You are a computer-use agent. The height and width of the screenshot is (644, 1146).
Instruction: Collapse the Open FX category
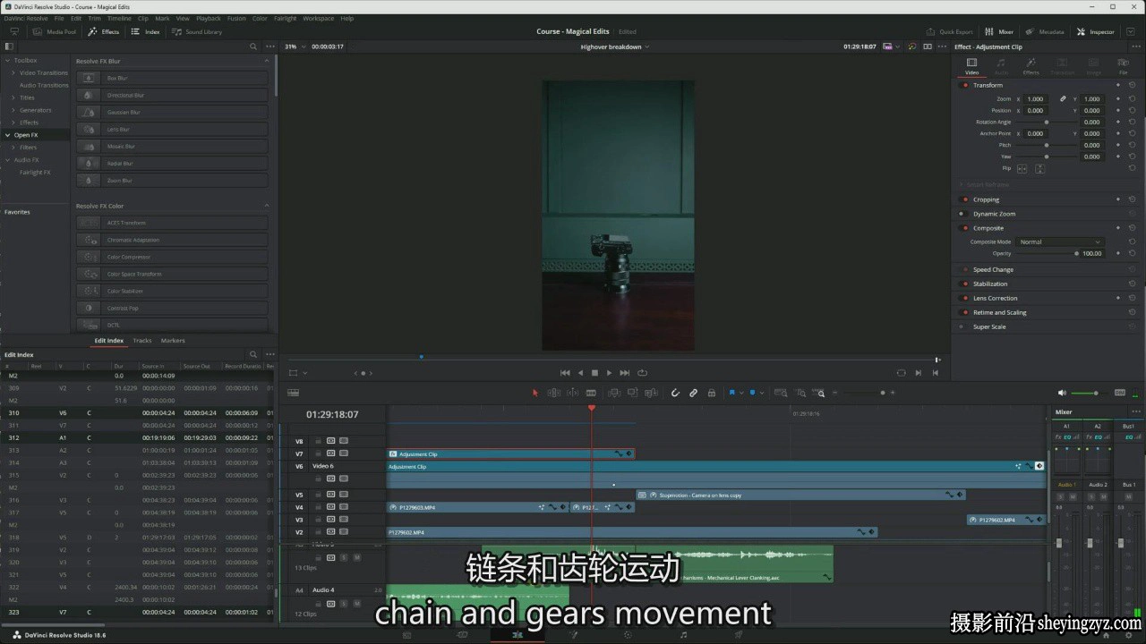7,135
